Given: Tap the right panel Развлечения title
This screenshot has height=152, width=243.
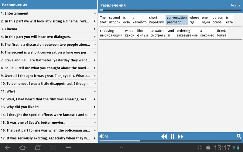Looking at the screenshot, I should 113,5.
